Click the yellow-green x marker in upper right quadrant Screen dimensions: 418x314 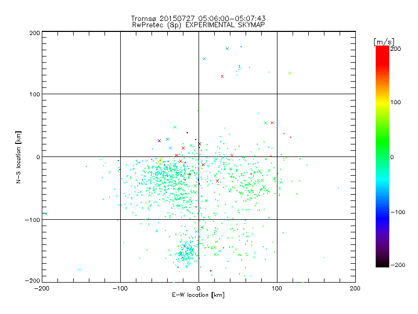pos(290,73)
